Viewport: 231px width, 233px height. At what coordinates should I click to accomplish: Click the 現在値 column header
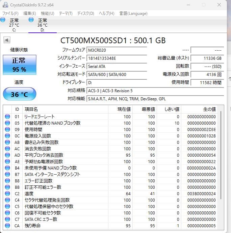tap(121, 109)
